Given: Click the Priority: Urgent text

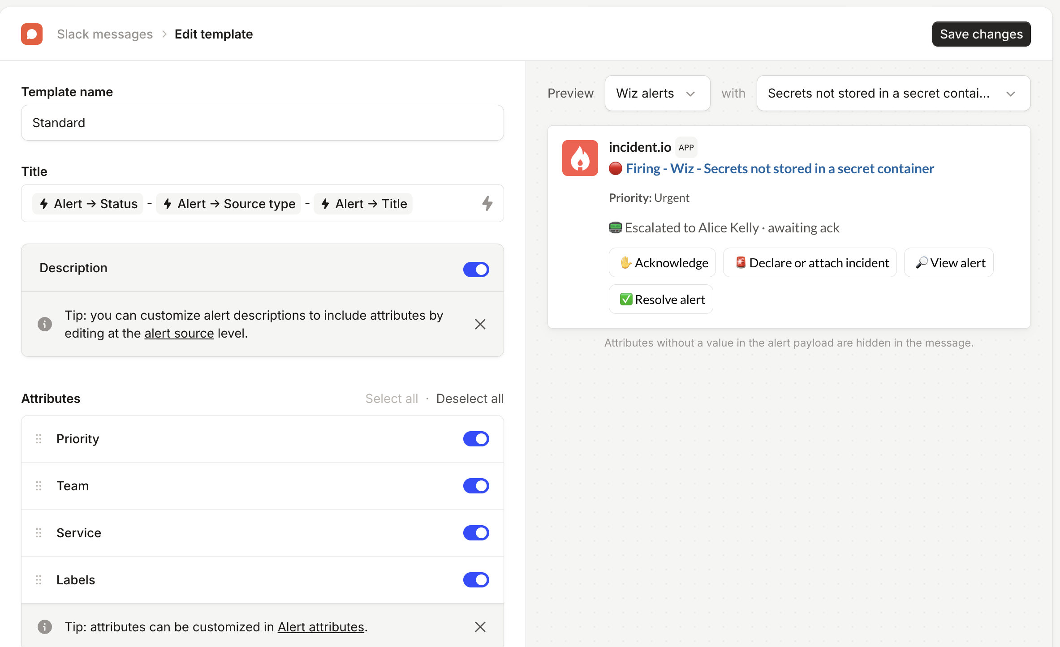Looking at the screenshot, I should [x=649, y=198].
